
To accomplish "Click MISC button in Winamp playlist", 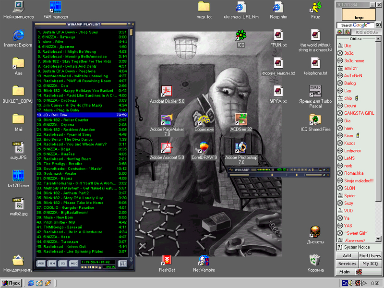I will [x=74, y=264].
